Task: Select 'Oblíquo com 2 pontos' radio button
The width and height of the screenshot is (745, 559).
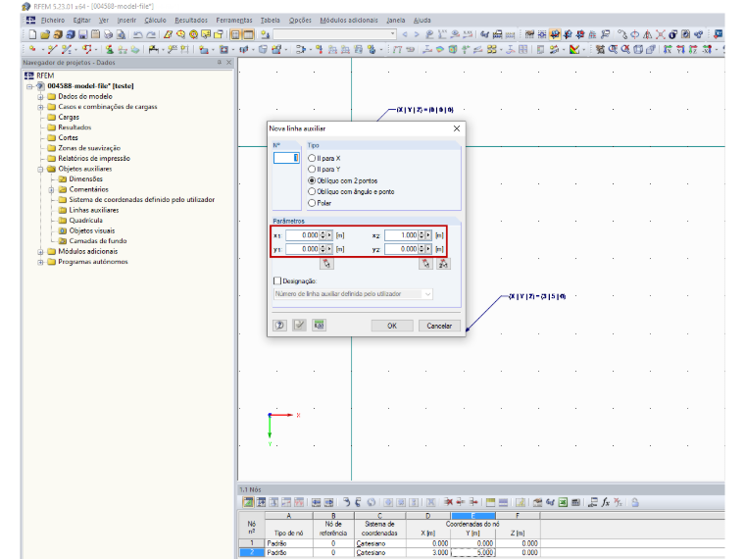Action: (x=312, y=180)
